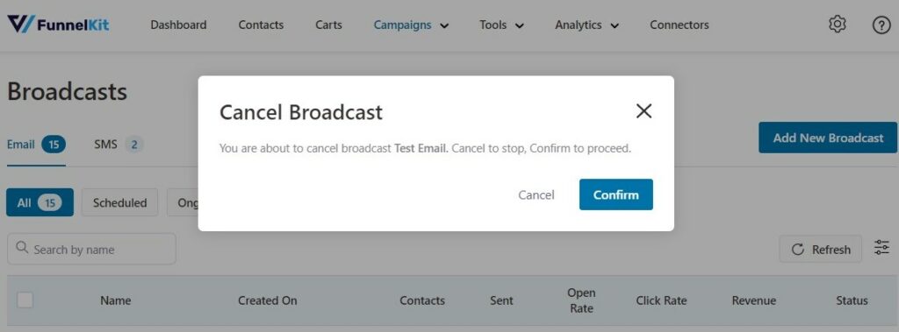
Task: Switch to the SMS tab
Action: pyautogui.click(x=119, y=145)
